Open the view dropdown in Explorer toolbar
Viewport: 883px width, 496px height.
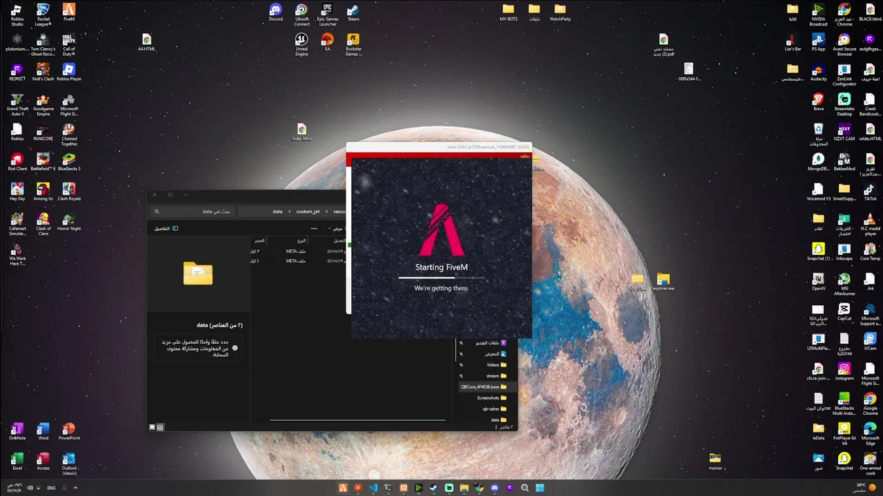pyautogui.click(x=335, y=229)
